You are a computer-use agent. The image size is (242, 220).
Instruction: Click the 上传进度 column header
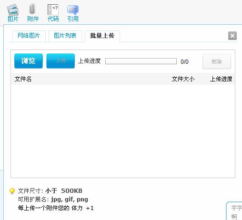tap(221, 79)
